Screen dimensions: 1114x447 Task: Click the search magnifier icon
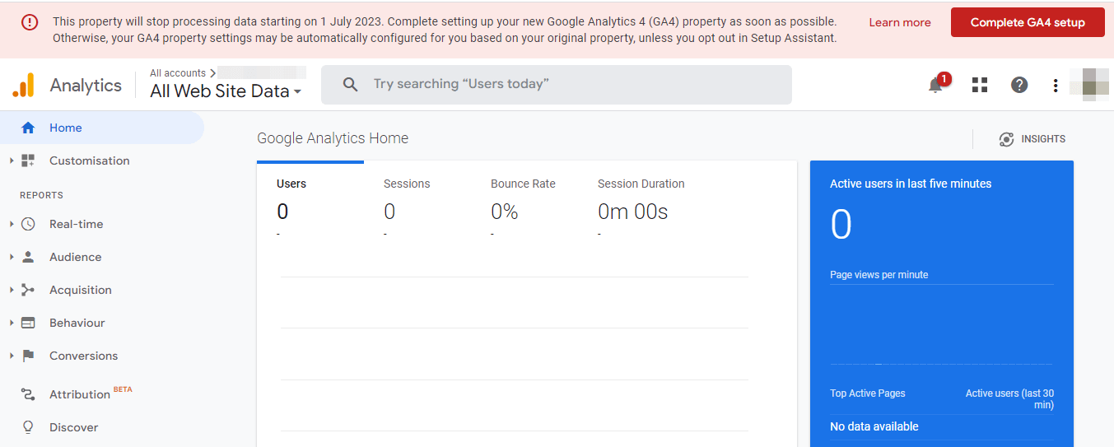[350, 84]
